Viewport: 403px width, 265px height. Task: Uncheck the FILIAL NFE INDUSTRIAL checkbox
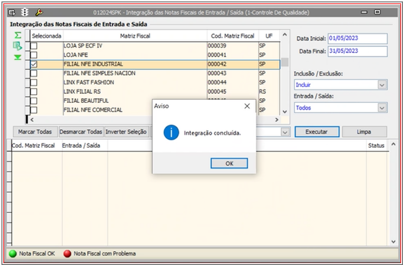pyautogui.click(x=34, y=64)
